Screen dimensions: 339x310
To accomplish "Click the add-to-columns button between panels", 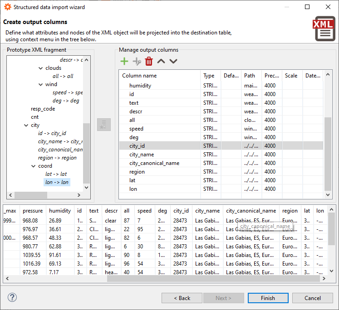I will click(104, 125).
